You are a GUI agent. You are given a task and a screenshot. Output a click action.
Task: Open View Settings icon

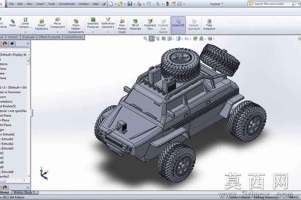point(210,39)
